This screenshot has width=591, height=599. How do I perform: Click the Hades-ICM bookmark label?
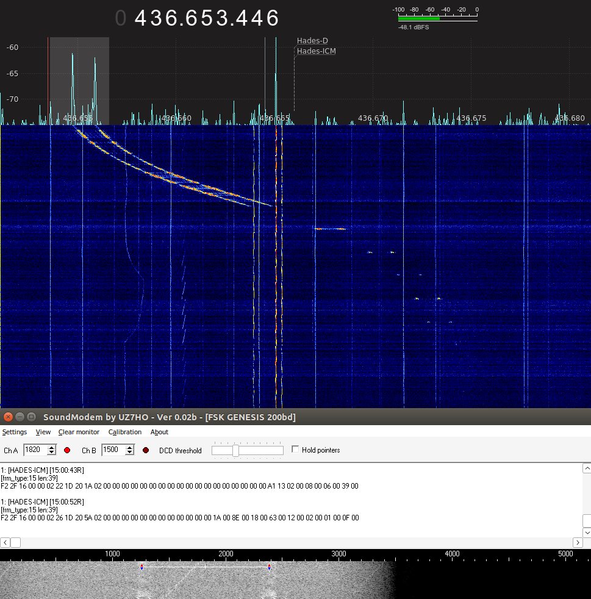pos(317,51)
